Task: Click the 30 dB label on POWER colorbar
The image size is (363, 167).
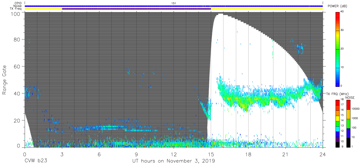Action: tap(342, 30)
